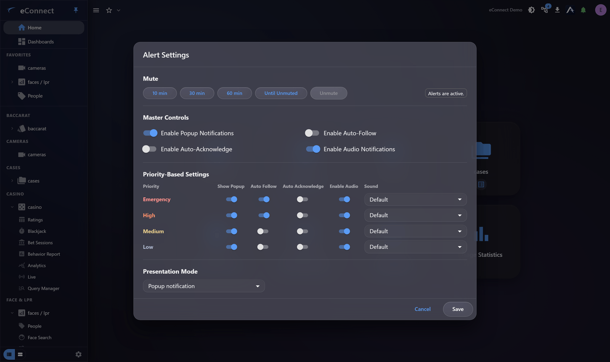Viewport: 610px width, 362px height.
Task: Open the hamburger menu icon
Action: pyautogui.click(x=96, y=10)
